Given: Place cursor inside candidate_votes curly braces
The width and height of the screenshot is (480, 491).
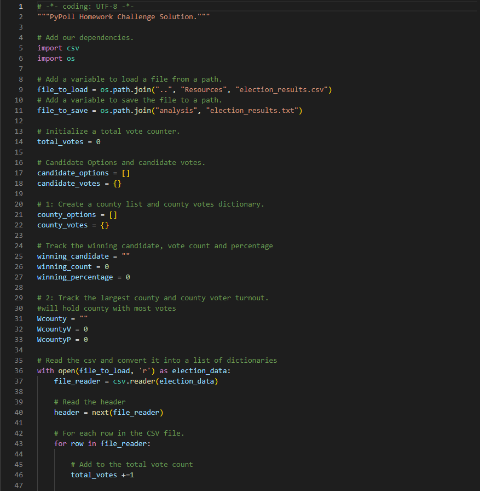Looking at the screenshot, I should [117, 184].
